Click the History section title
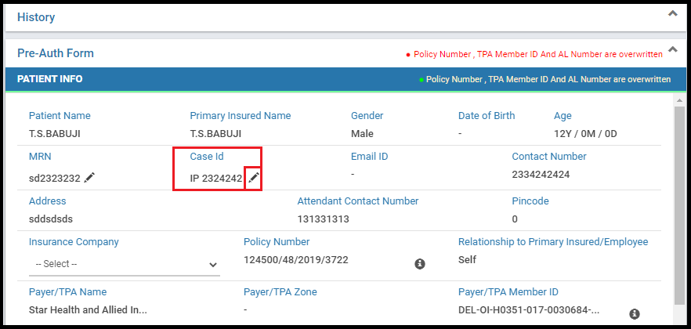691x329 pixels. [36, 17]
